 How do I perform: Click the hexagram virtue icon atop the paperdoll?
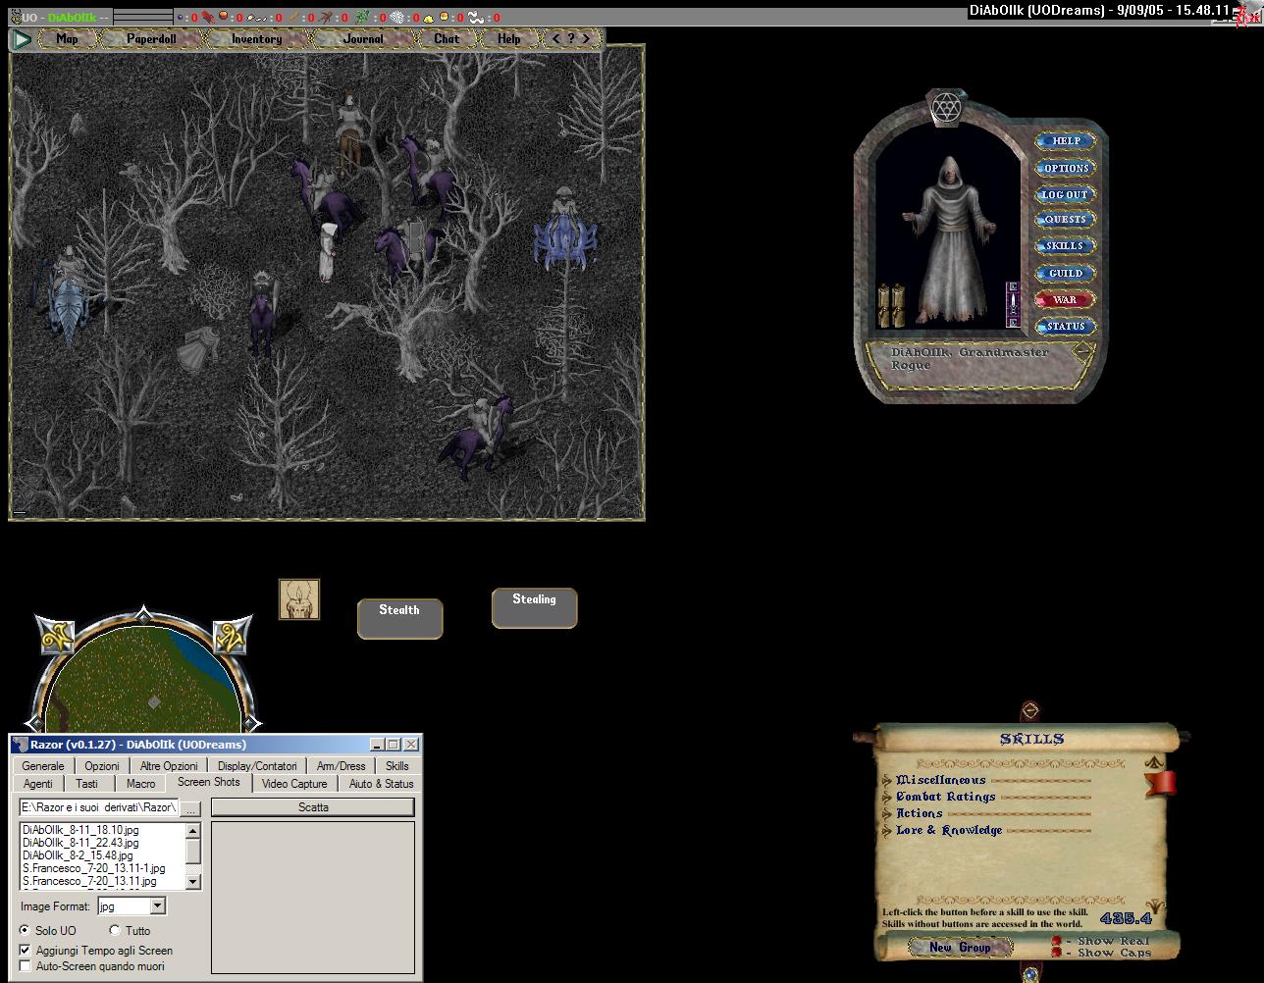tap(946, 107)
